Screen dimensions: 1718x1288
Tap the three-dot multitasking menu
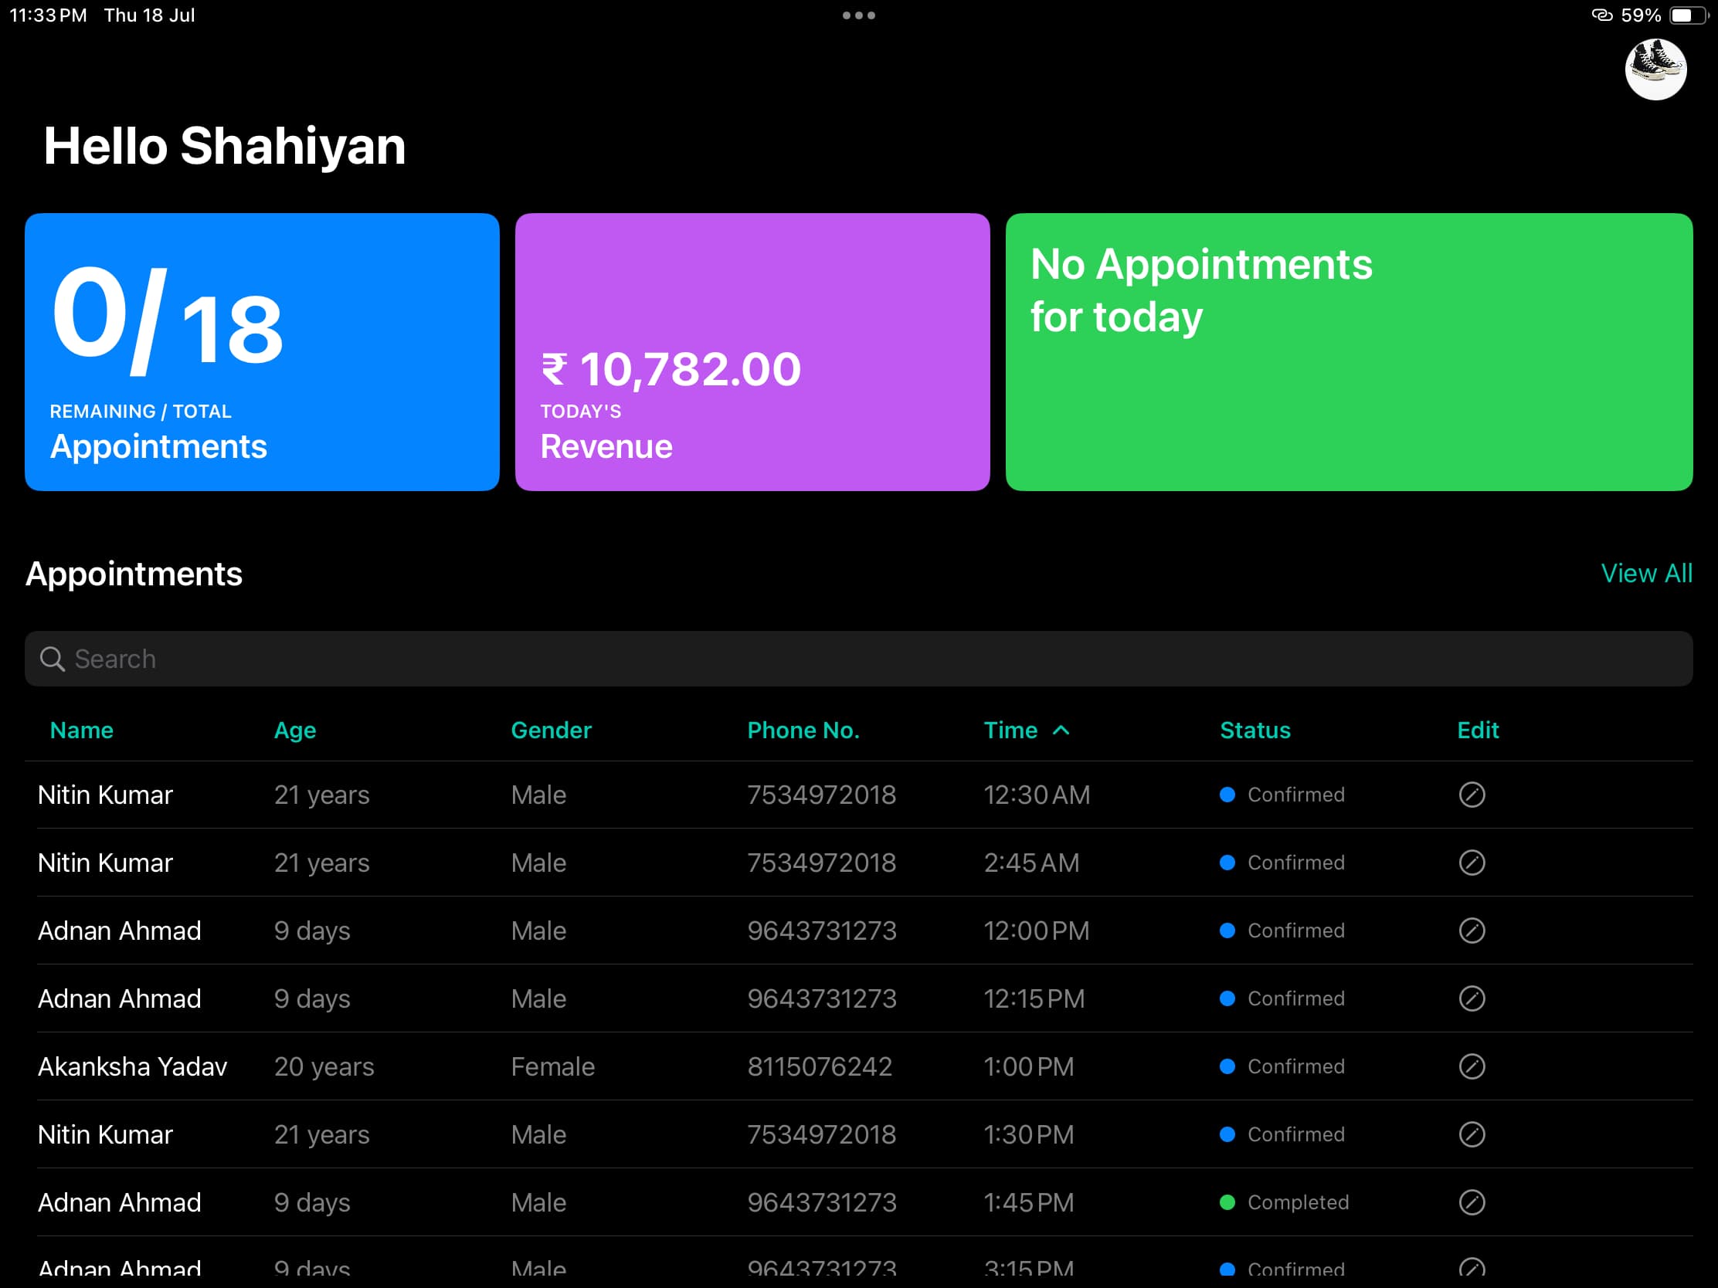(x=858, y=15)
